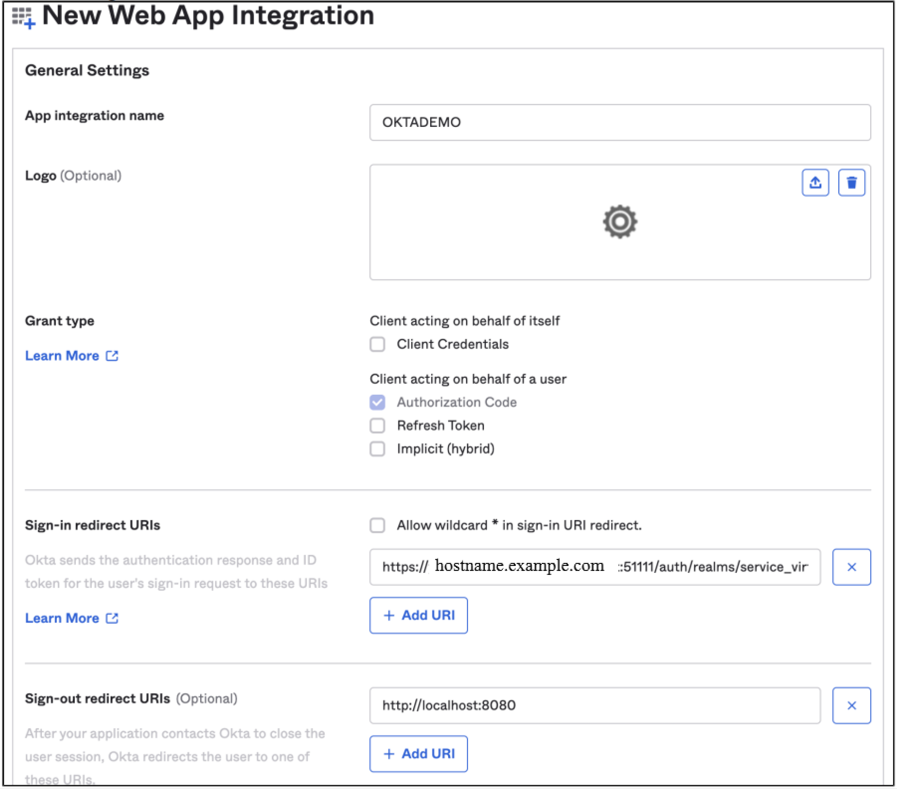Click the app grid icon beside page title
897x789 pixels.
click(23, 17)
